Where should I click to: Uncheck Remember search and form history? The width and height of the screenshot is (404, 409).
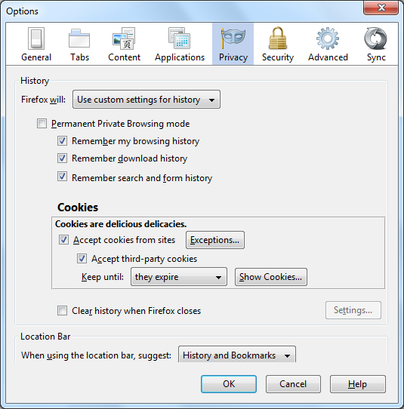click(x=62, y=177)
